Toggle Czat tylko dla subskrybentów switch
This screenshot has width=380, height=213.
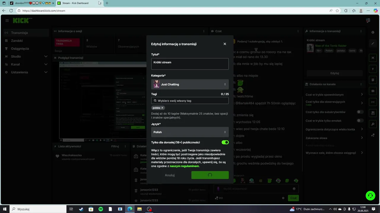click(x=360, y=112)
